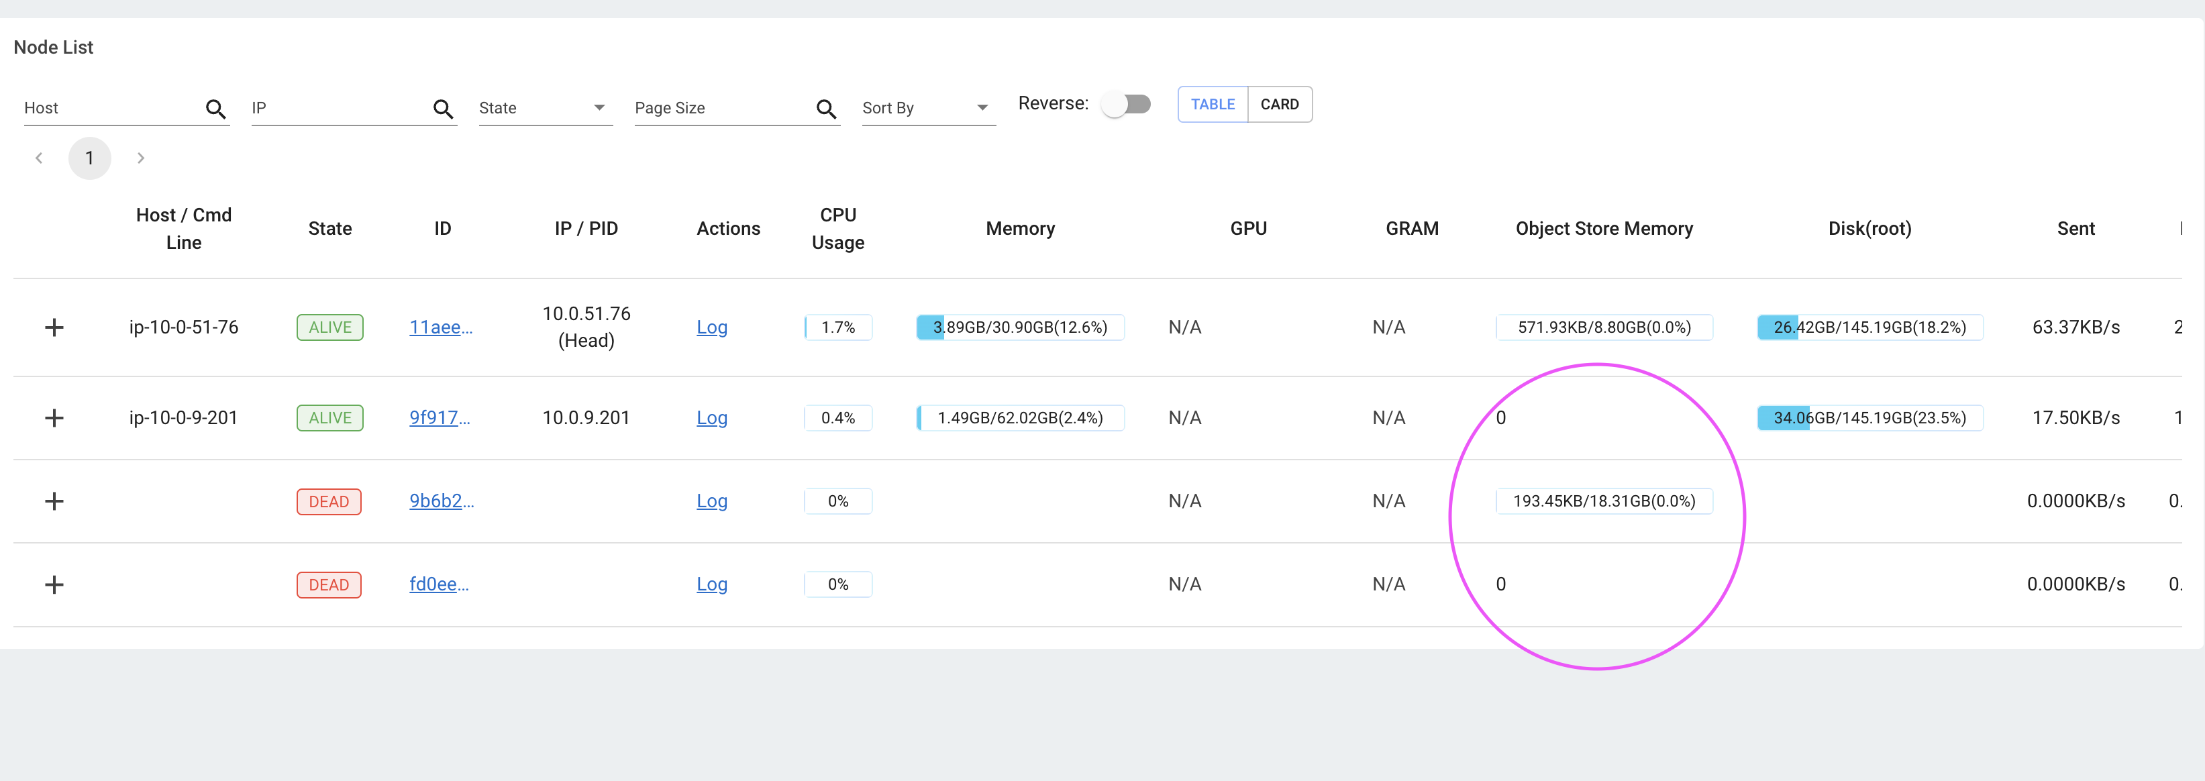Open the Log link for the head node
Image resolution: width=2205 pixels, height=781 pixels.
click(711, 327)
